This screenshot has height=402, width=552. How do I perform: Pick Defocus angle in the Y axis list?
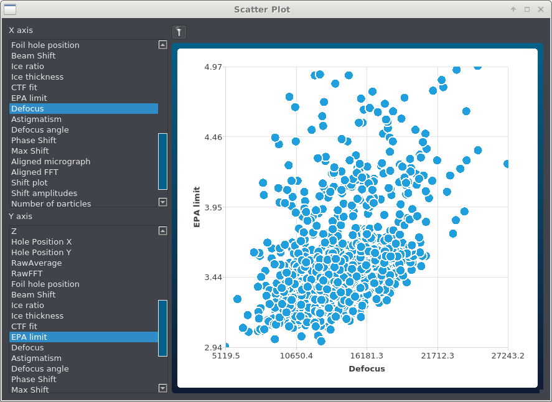(40, 369)
